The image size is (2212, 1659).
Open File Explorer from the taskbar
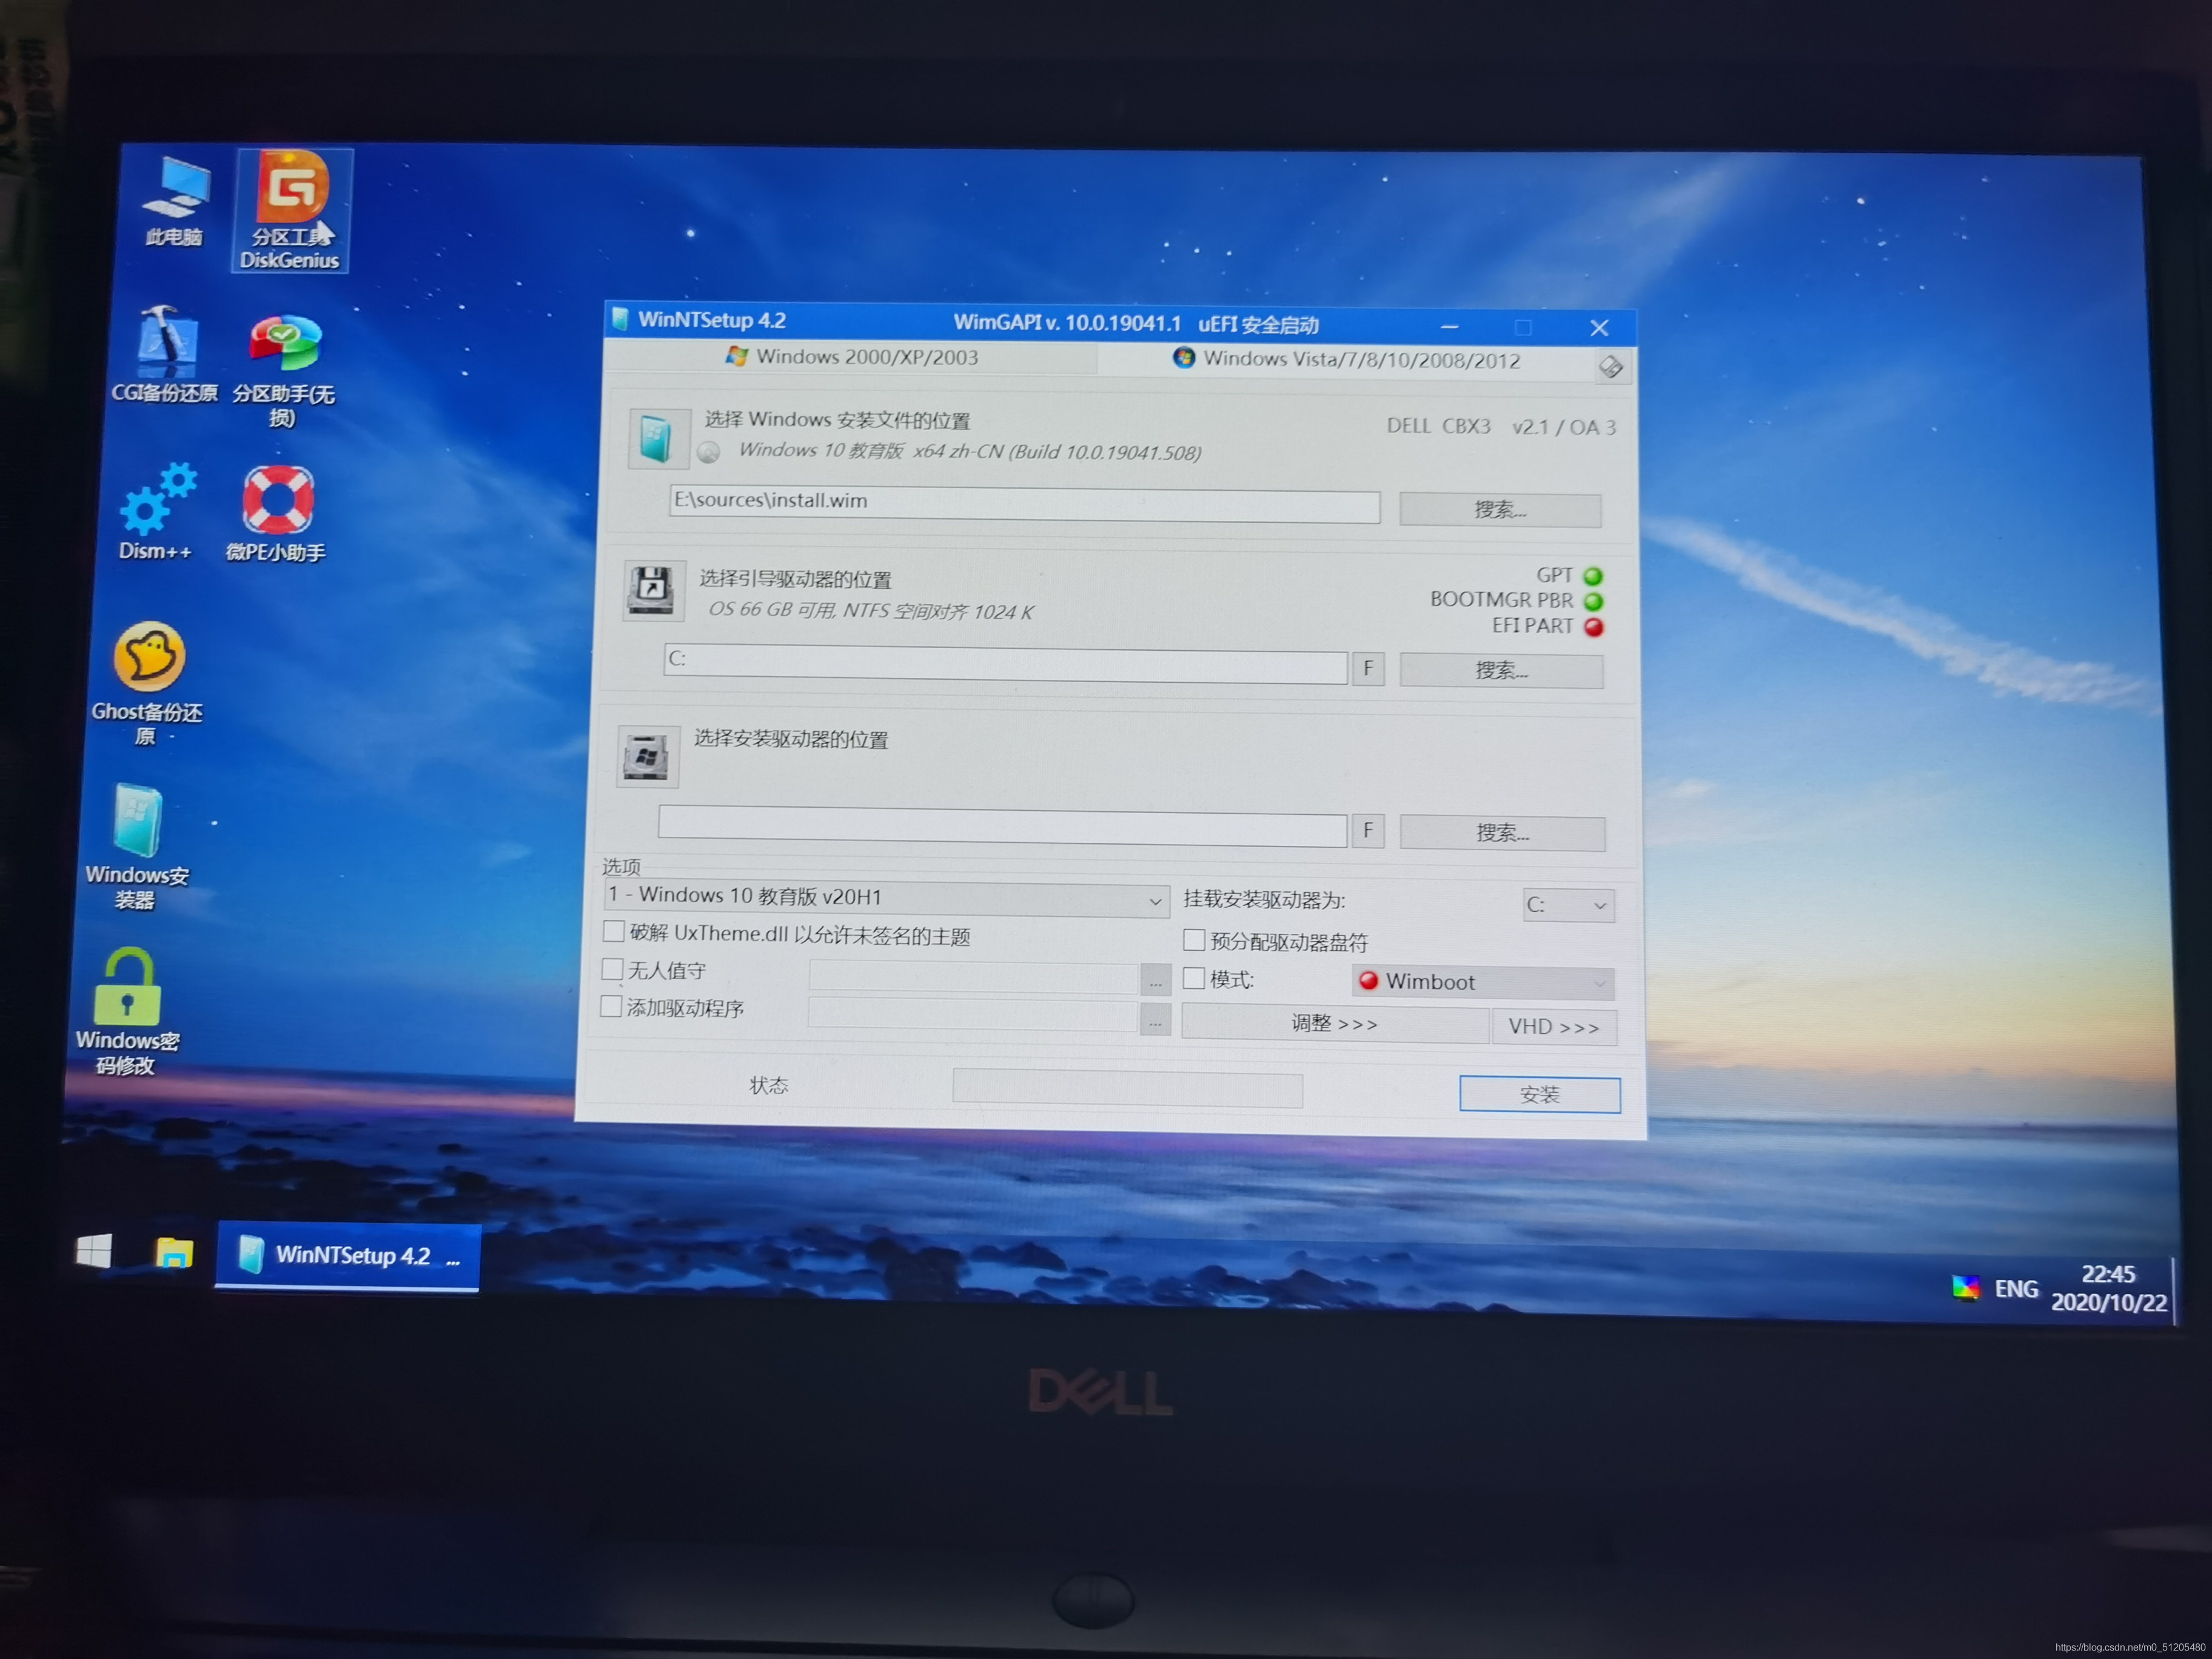[x=174, y=1252]
